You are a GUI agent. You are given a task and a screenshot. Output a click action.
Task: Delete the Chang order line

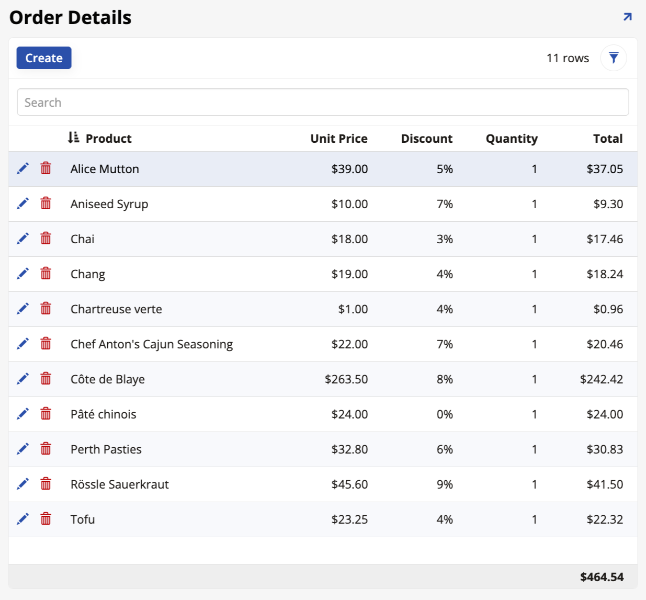point(46,274)
